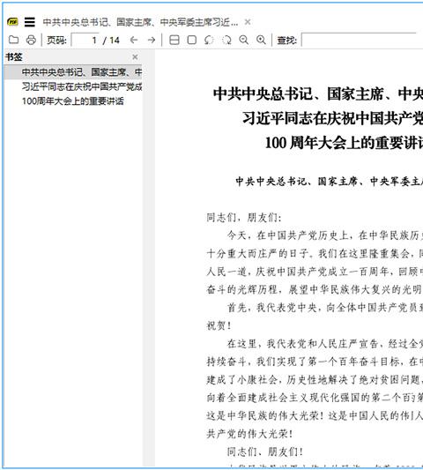This screenshot has width=423, height=470.
Task: Select bookmark 100周年大会上的重要讲话
Action: coord(72,101)
